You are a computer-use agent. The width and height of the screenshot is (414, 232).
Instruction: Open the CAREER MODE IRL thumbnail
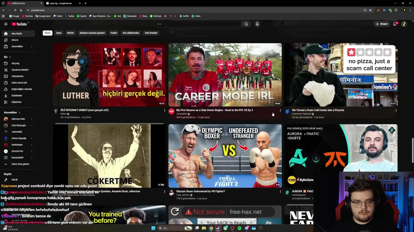click(x=225, y=75)
